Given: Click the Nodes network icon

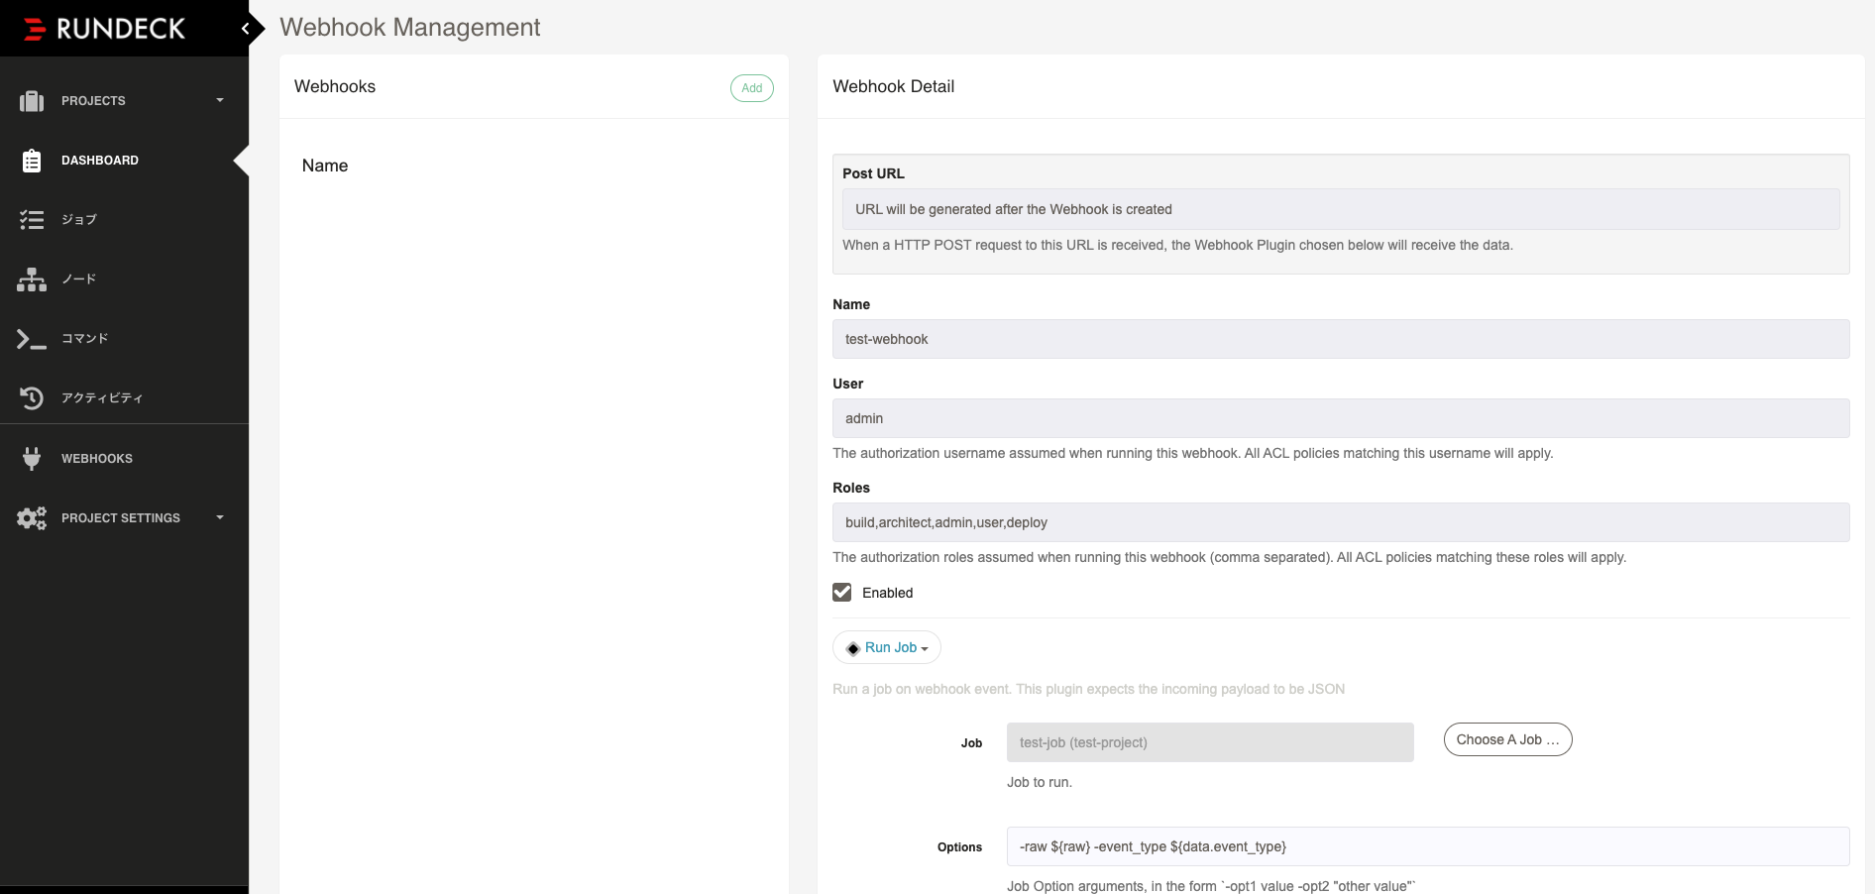Looking at the screenshot, I should [32, 279].
